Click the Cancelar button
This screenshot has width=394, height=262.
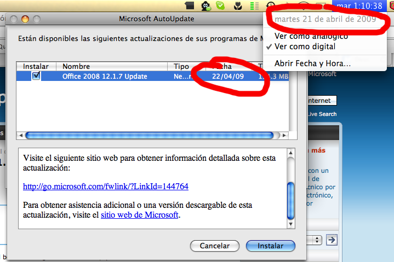click(x=215, y=246)
